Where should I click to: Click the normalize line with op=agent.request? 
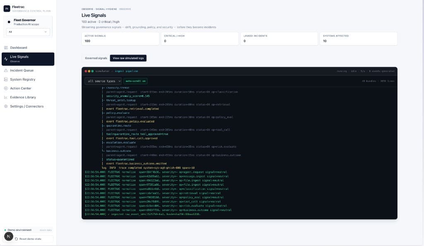[156, 172]
